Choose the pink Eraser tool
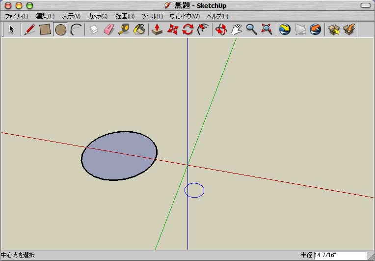The width and height of the screenshot is (375, 261). click(109, 29)
